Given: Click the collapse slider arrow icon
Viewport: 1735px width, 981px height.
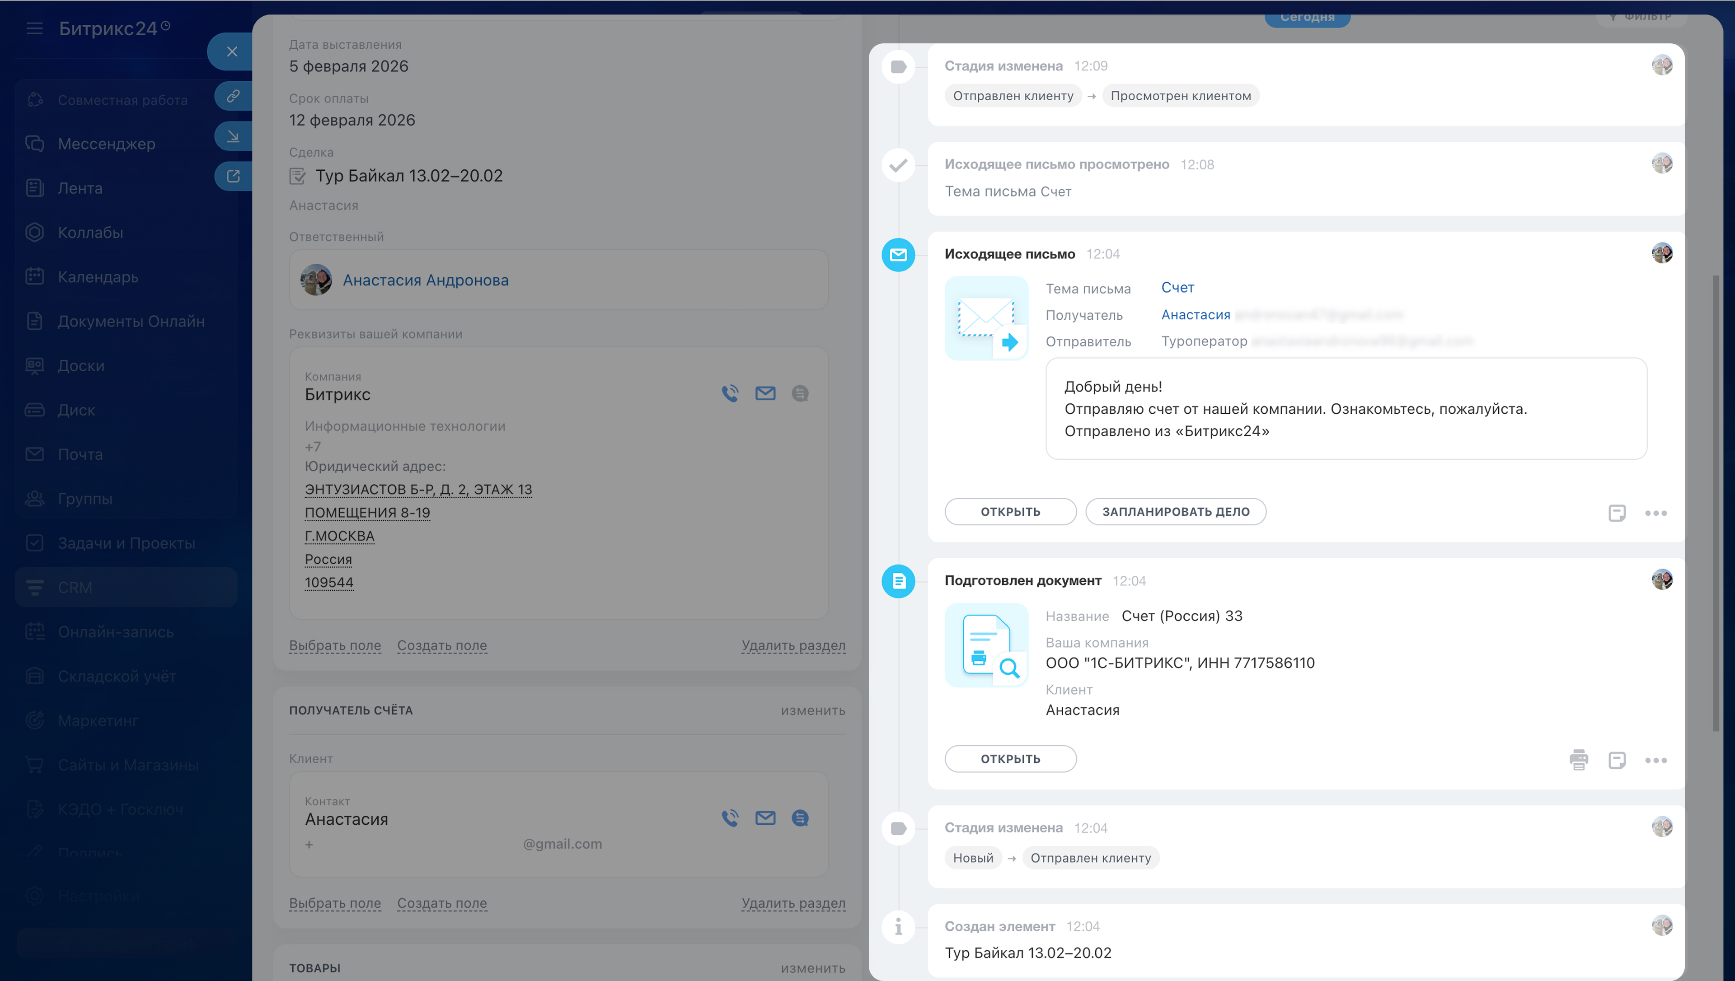Looking at the screenshot, I should (x=233, y=136).
